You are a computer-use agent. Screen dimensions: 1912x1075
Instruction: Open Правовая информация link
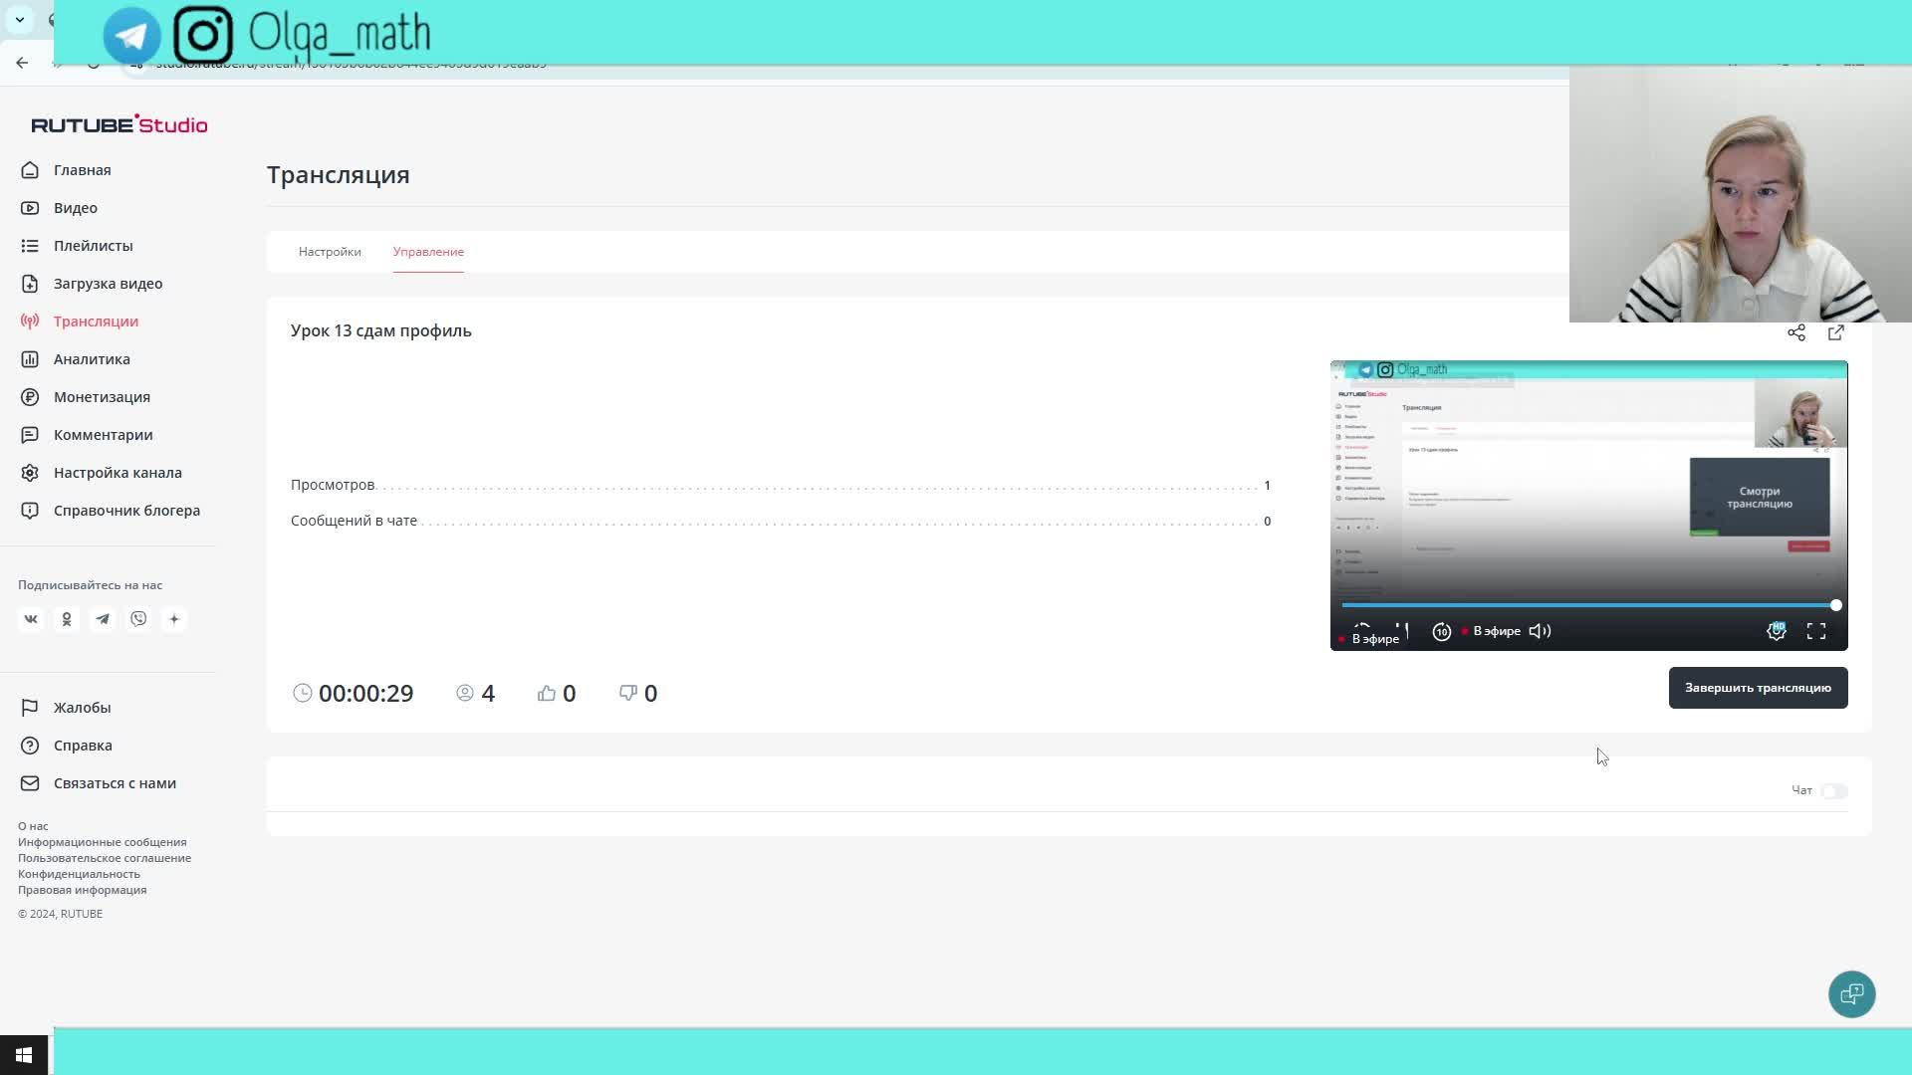(x=82, y=890)
